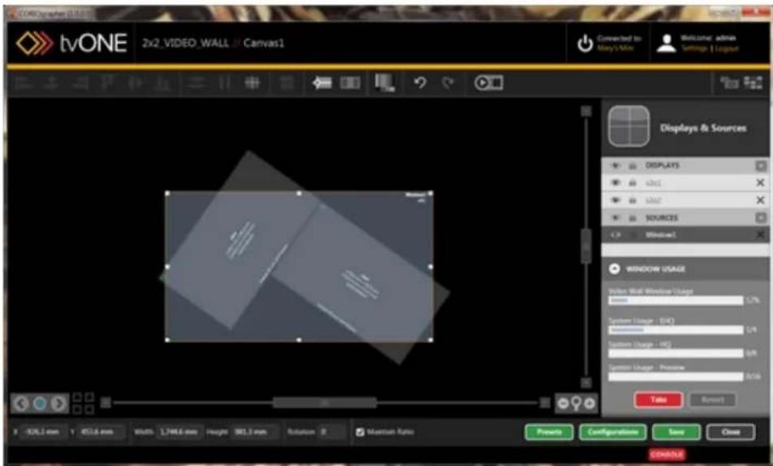This screenshot has height=466, width=773.
Task: Toggle the eye icon in DISPLAYS header
Action: pyautogui.click(x=616, y=165)
